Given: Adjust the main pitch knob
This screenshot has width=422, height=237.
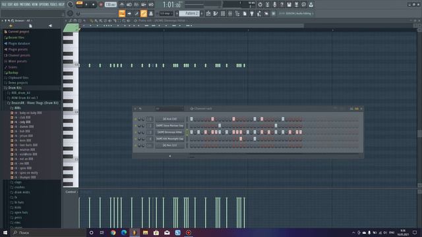Looking at the screenshot, I should pos(71,13).
